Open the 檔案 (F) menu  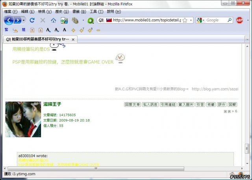pos(11,11)
